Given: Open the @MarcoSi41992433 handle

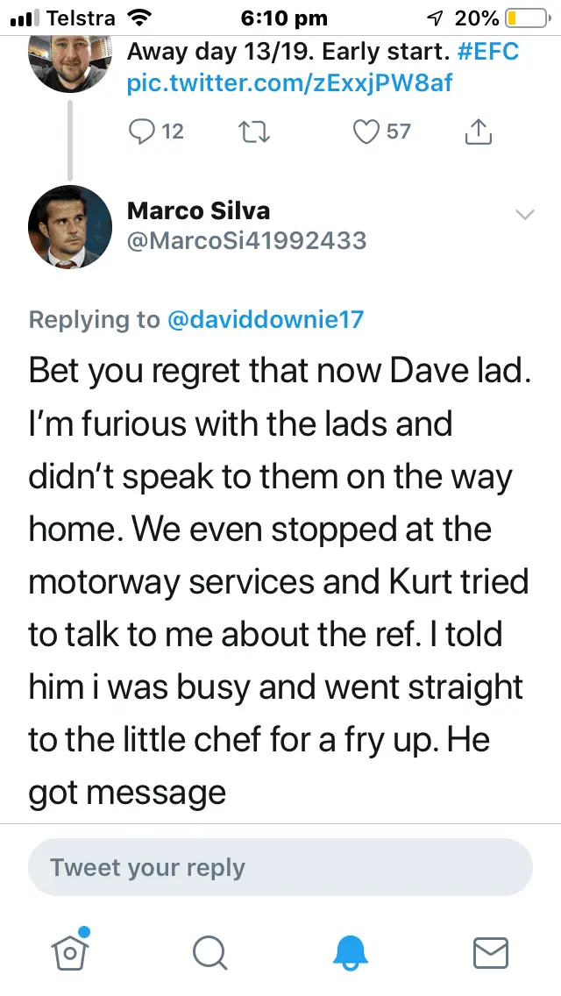Looking at the screenshot, I should point(247,240).
